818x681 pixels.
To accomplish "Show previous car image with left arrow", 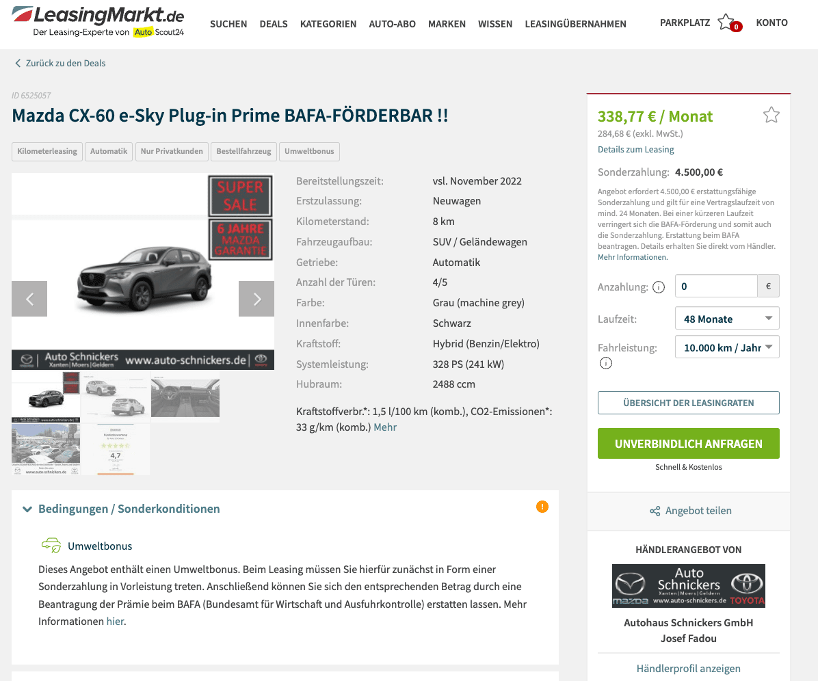I will 29,299.
